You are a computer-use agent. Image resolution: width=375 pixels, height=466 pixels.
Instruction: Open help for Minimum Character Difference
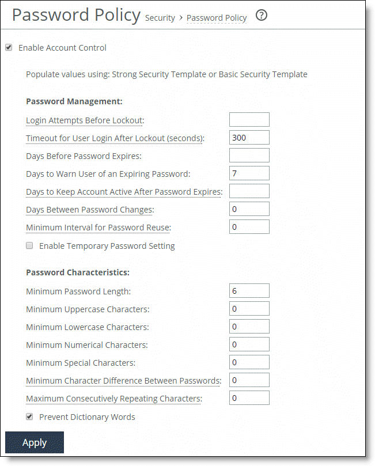[123, 381]
